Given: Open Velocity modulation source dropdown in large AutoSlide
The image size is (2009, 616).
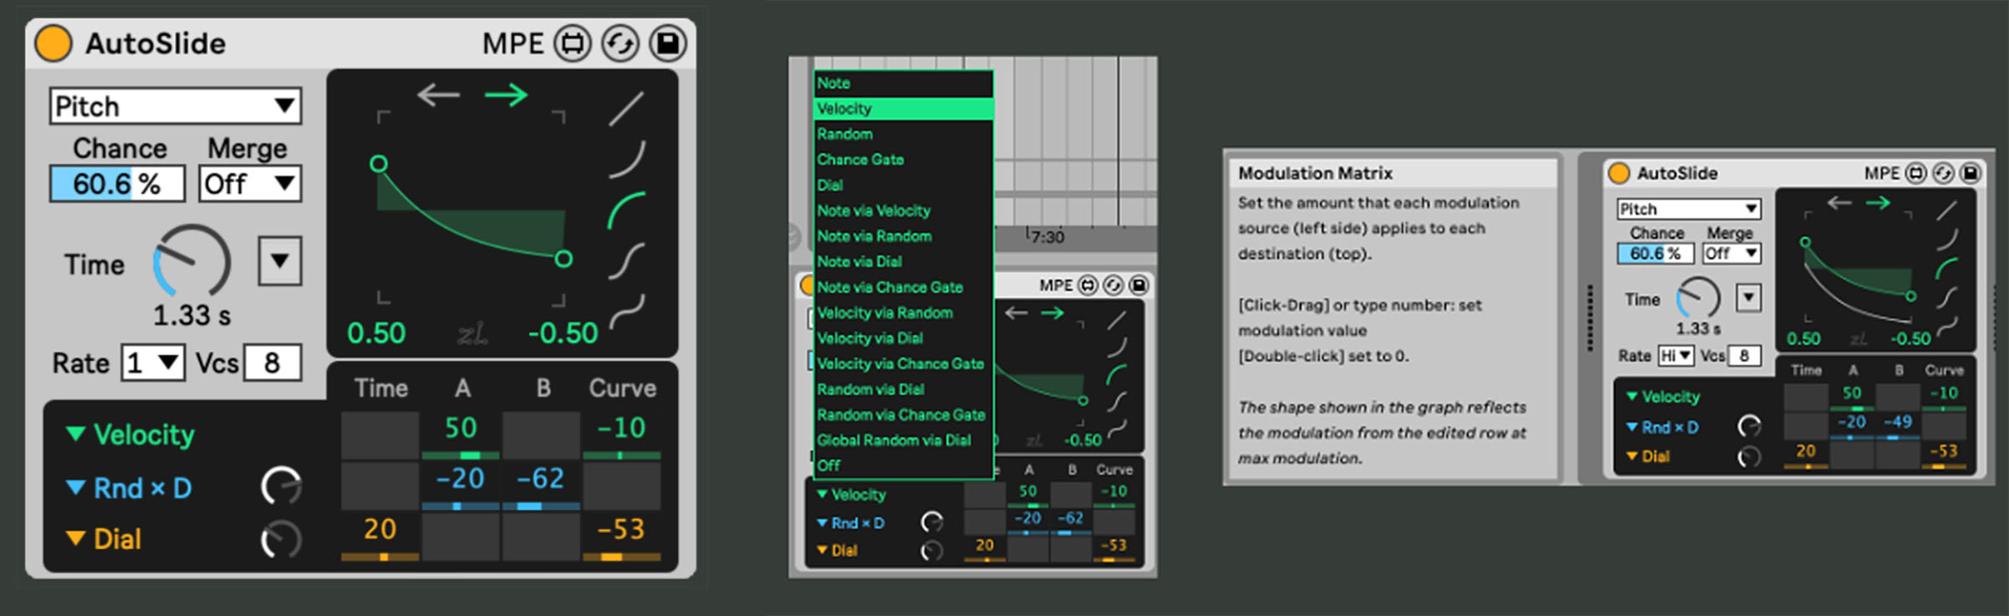Looking at the screenshot, I should 131,434.
